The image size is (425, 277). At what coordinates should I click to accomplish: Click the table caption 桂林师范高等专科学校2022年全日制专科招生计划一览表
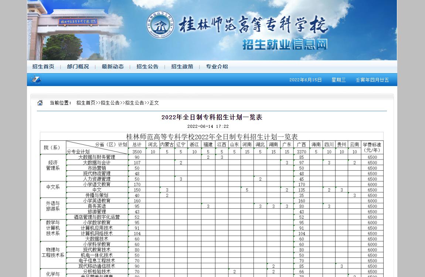[212, 137]
